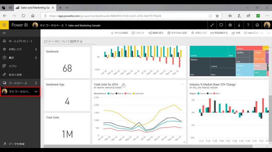
Task: Click Total Units for 2014 title
Action: pyautogui.click(x=106, y=85)
